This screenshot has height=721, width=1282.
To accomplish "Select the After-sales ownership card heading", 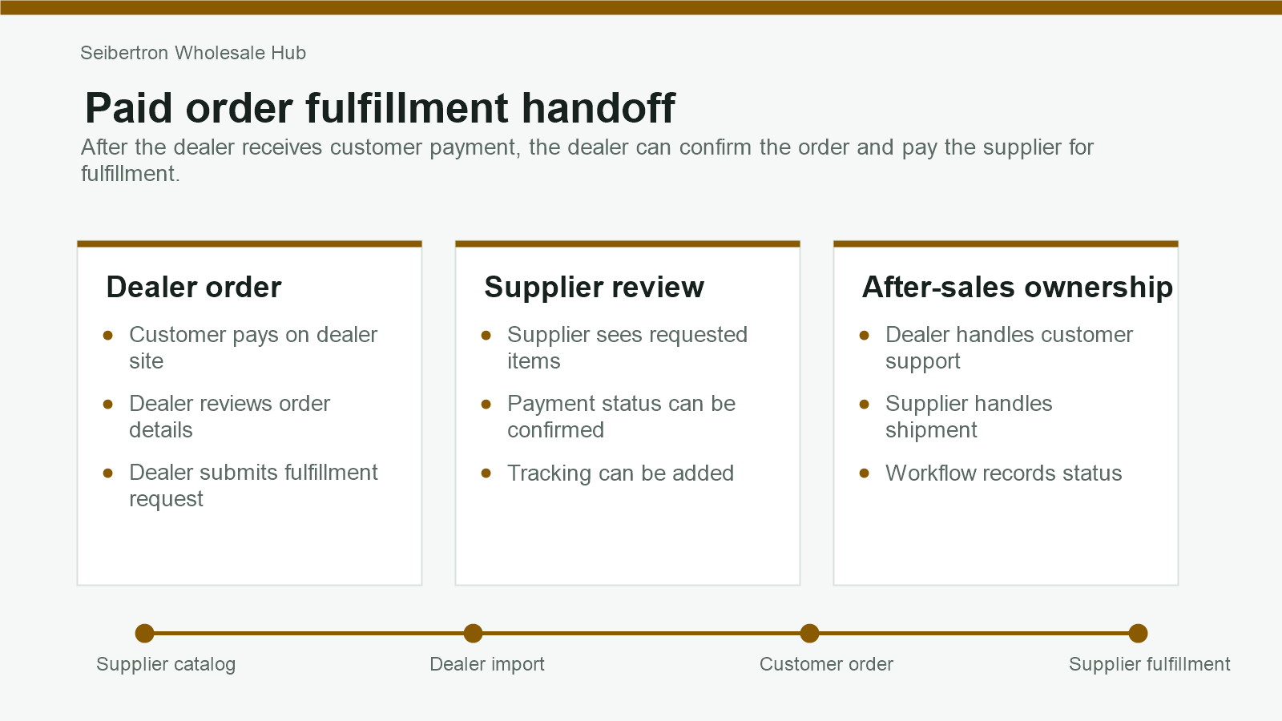I will 1018,287.
